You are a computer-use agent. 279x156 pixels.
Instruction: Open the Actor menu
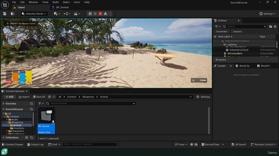point(77,2)
